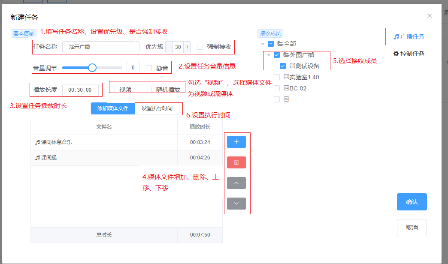
Task: Move media file up with arrow button
Action: point(236,183)
